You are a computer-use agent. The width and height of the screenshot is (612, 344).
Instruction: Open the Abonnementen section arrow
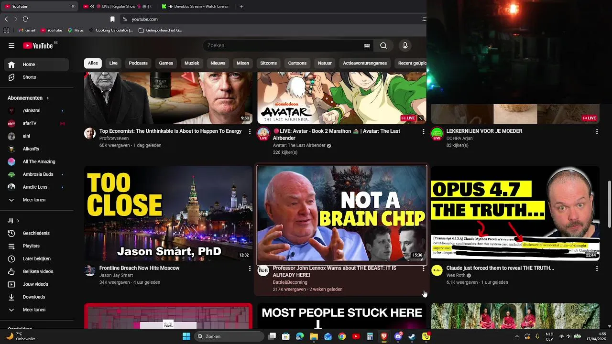point(47,98)
